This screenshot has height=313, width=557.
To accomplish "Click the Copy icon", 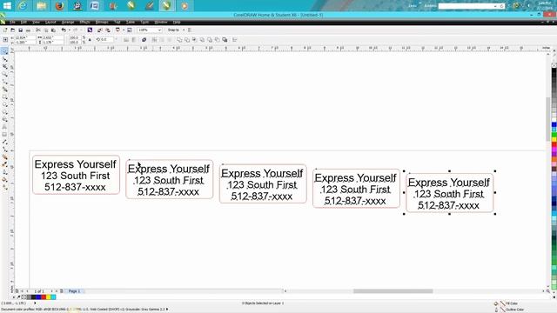I will pos(46,30).
